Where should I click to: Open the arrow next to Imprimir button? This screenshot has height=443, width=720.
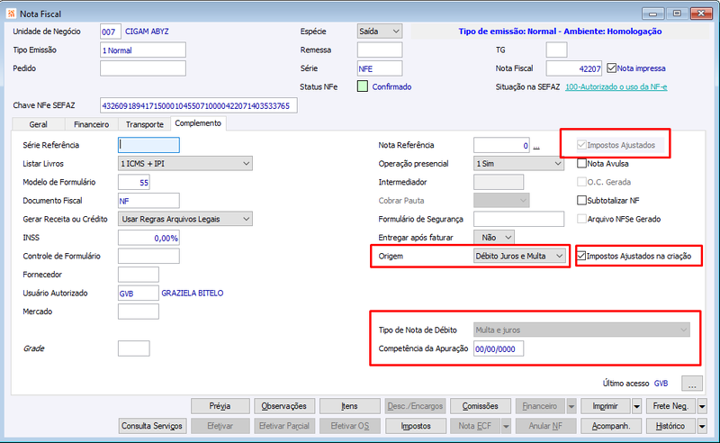(x=636, y=406)
